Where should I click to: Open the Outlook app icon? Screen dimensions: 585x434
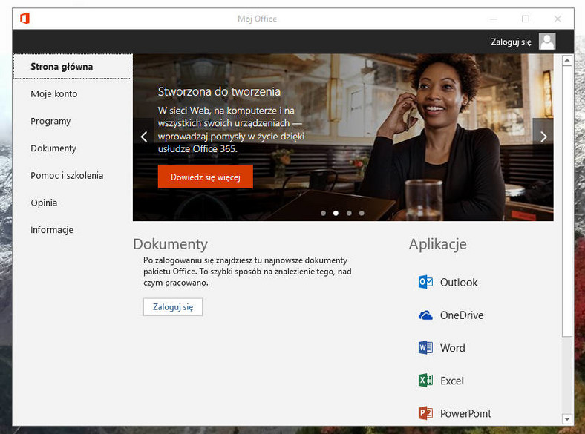425,282
